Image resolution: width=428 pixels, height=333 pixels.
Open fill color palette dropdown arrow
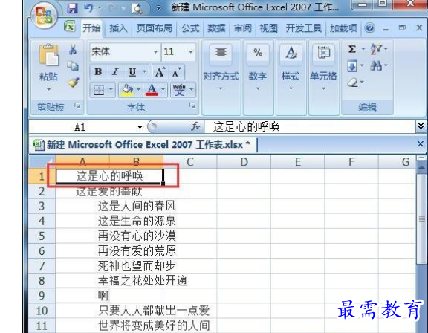point(139,89)
